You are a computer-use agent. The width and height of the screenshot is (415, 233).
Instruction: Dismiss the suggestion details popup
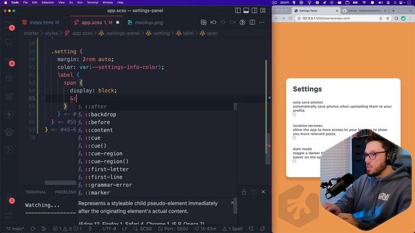pyautogui.click(x=232, y=203)
